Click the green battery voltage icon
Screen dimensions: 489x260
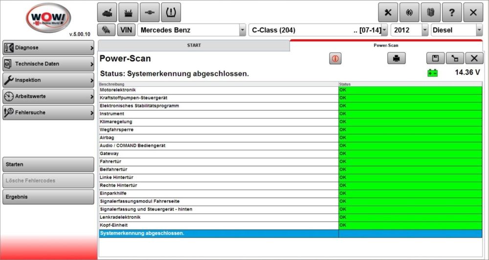point(432,73)
